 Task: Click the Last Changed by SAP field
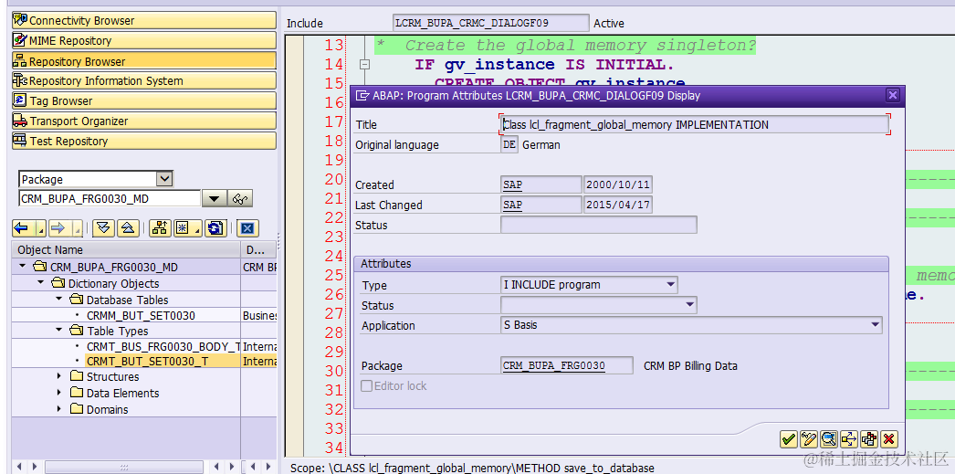pyautogui.click(x=540, y=205)
